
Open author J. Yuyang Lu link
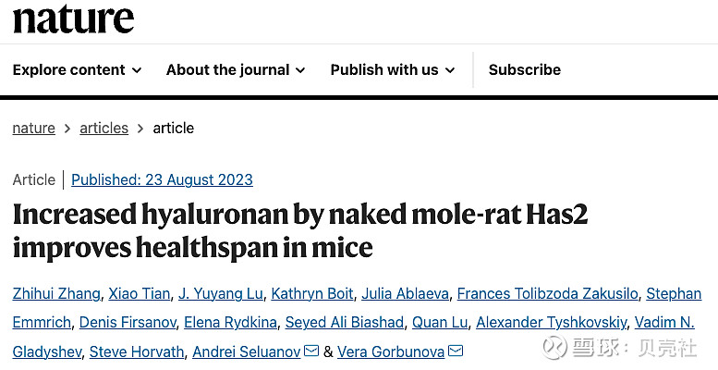221,293
